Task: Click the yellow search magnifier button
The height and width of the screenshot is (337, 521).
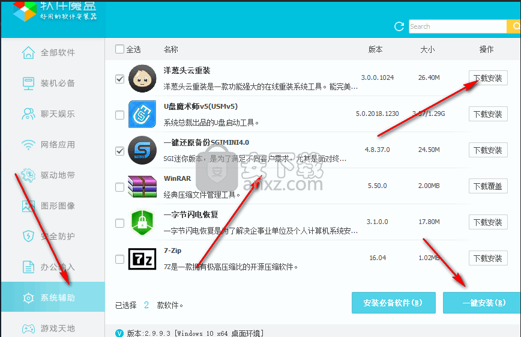Action: click(x=514, y=26)
